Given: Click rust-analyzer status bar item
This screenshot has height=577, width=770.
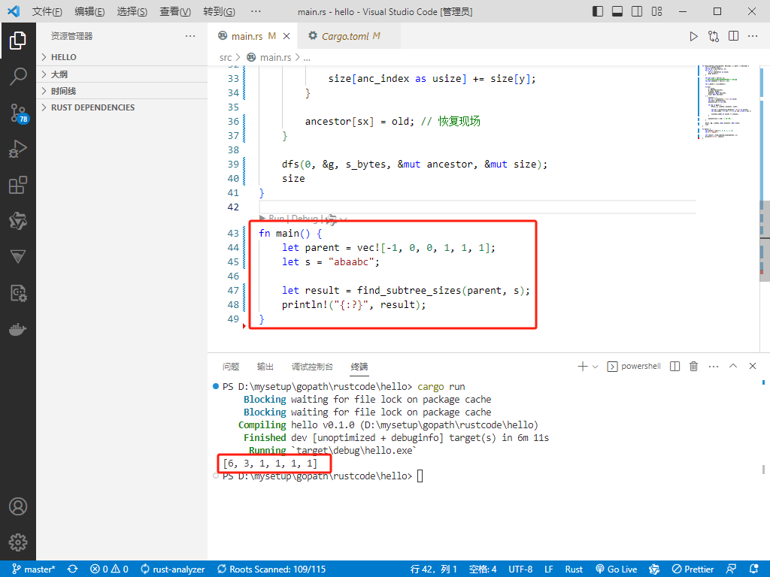Looking at the screenshot, I should coord(173,569).
